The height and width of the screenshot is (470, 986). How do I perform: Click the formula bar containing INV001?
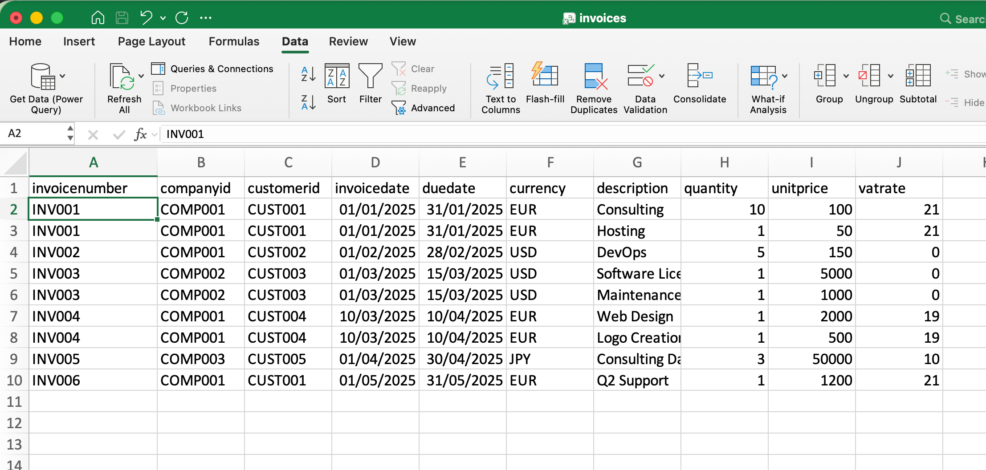[574, 134]
